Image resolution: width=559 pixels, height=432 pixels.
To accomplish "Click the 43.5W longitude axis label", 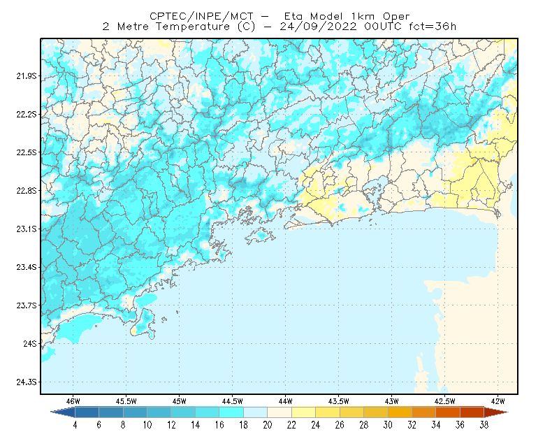I will click(338, 401).
